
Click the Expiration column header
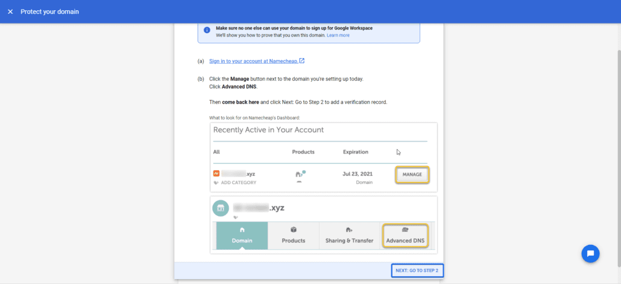356,152
